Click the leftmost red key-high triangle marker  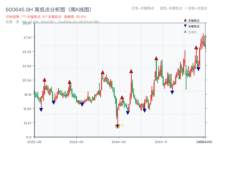(44, 80)
